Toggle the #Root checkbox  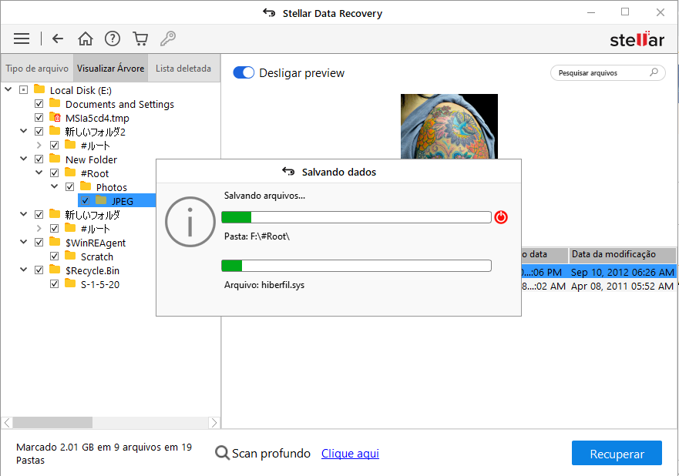tap(54, 173)
